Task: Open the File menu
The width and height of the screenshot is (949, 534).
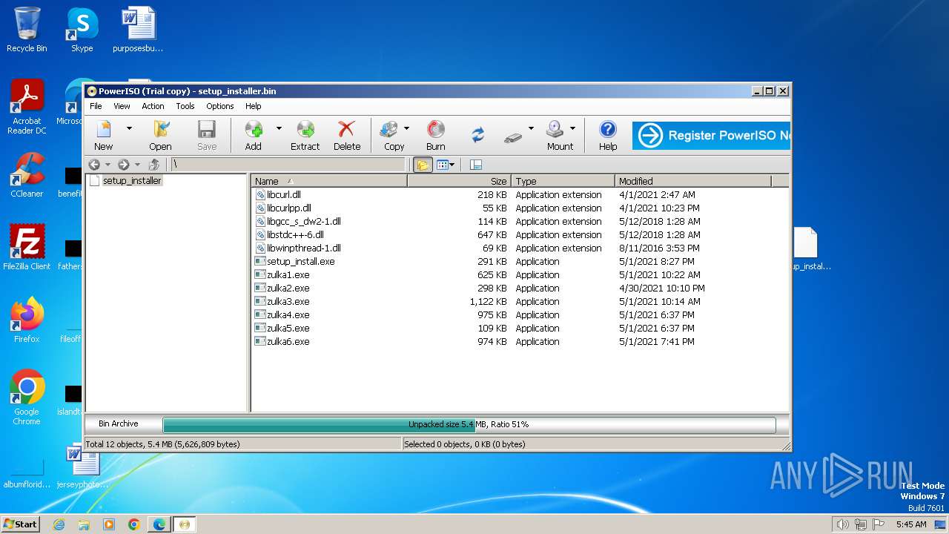Action: [x=96, y=106]
